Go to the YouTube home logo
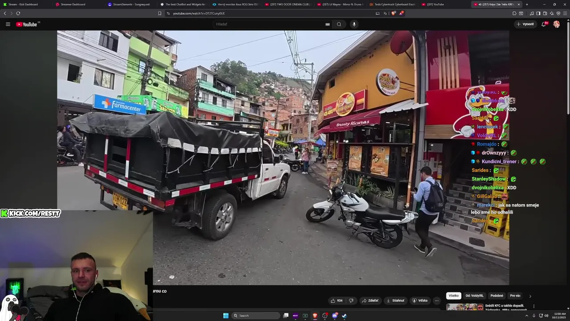 coord(28,24)
